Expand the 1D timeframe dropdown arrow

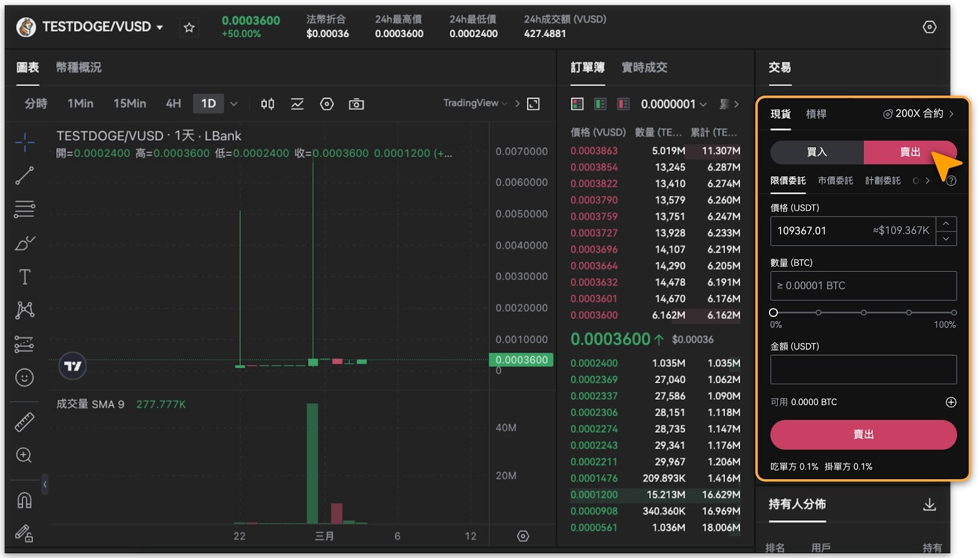click(x=233, y=104)
